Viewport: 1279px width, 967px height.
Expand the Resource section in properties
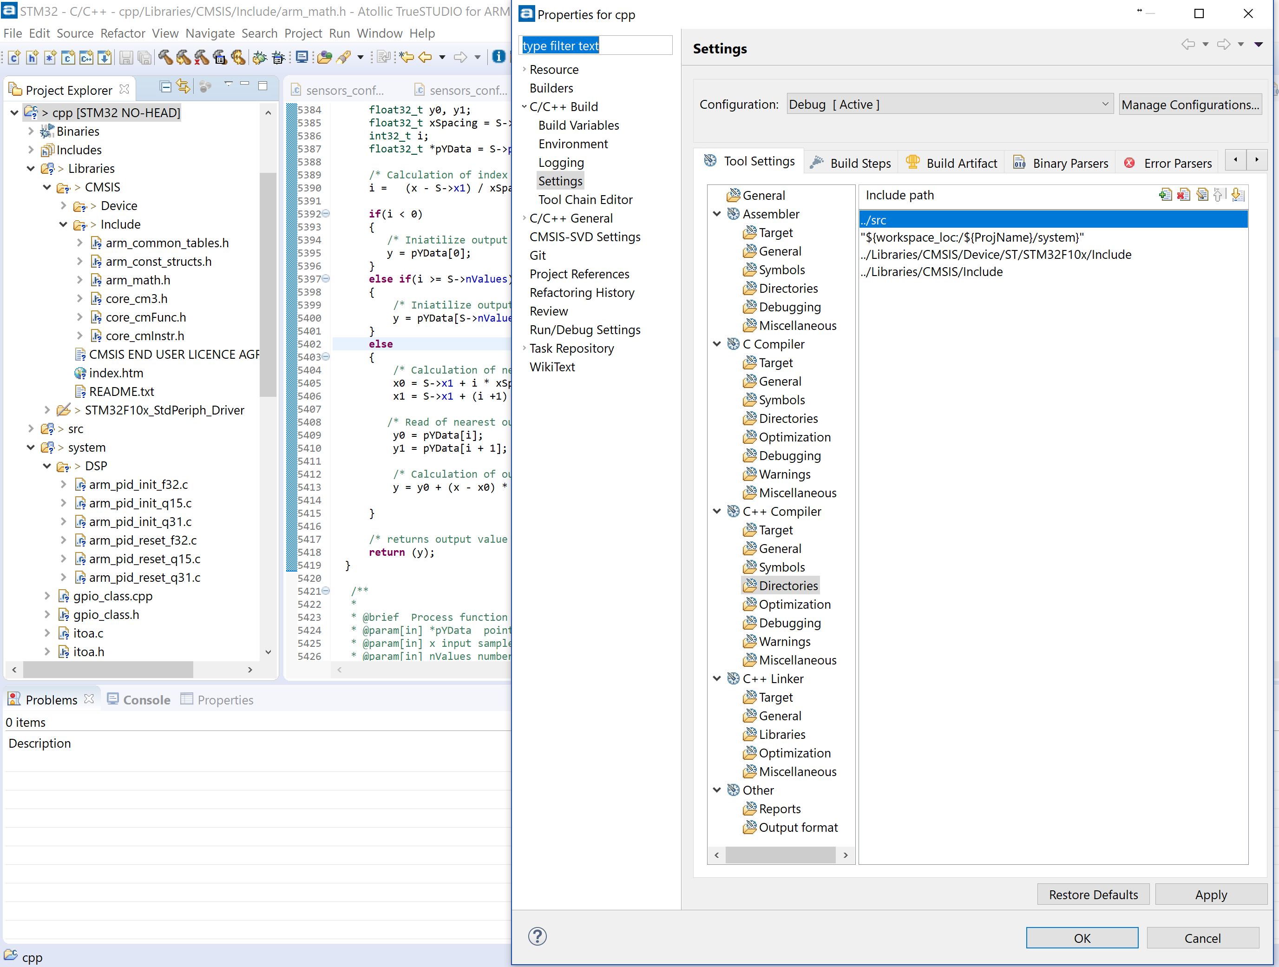tap(525, 69)
